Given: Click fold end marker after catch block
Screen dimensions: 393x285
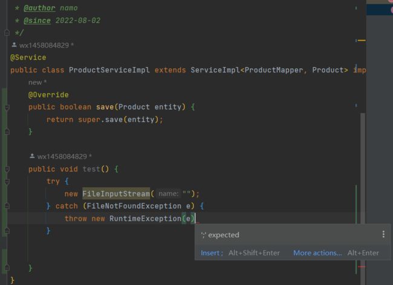Looking at the screenshot, I should pos(7,231).
